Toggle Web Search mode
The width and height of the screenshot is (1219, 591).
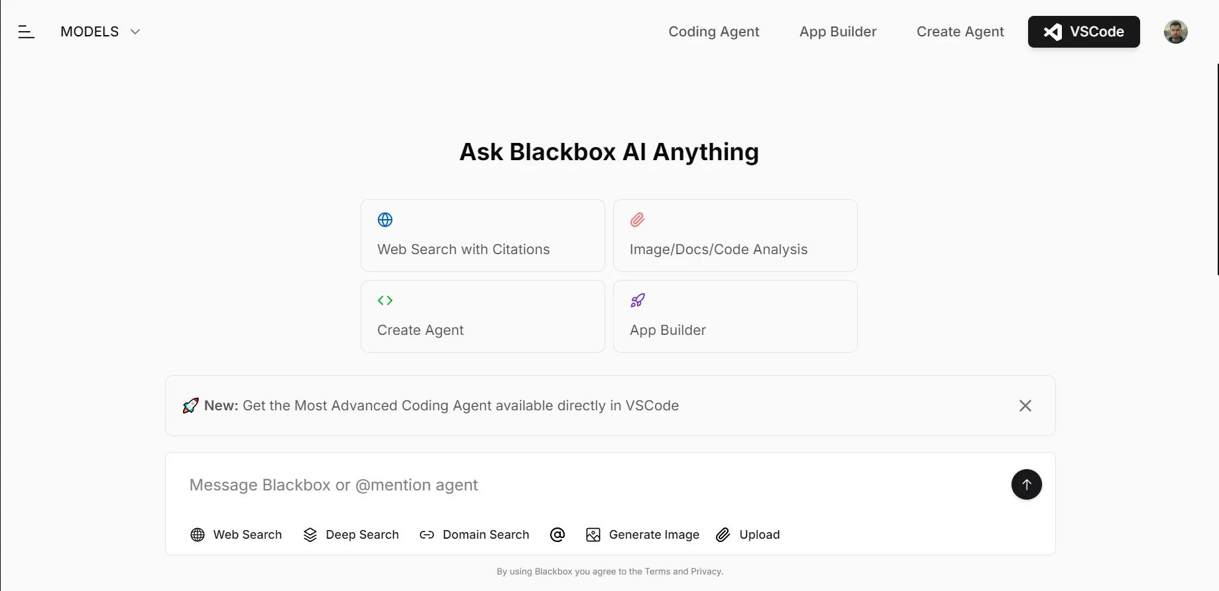point(236,535)
